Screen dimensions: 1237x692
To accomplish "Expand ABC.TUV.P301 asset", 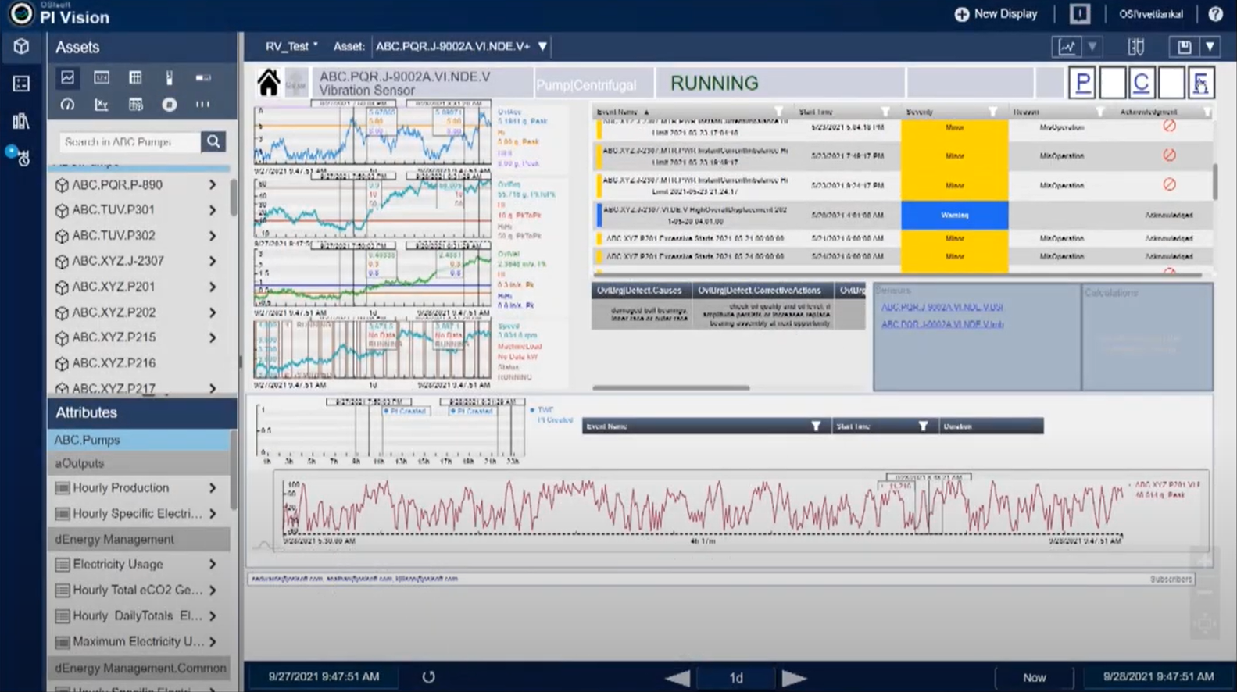I will [x=213, y=210].
